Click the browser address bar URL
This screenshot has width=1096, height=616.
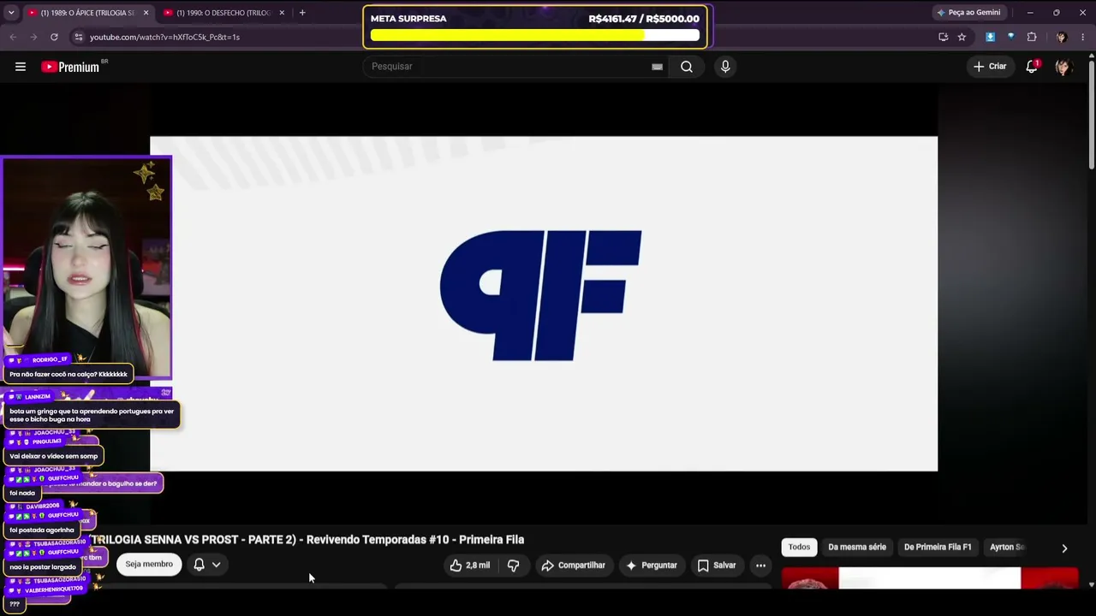click(x=164, y=37)
